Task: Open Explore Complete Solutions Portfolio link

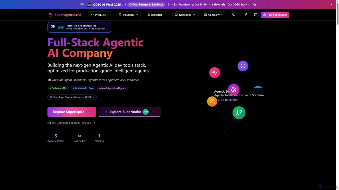Action: pos(71,123)
